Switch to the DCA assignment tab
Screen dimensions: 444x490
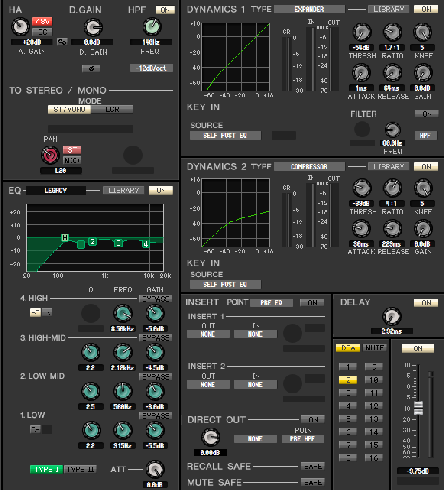click(x=348, y=348)
